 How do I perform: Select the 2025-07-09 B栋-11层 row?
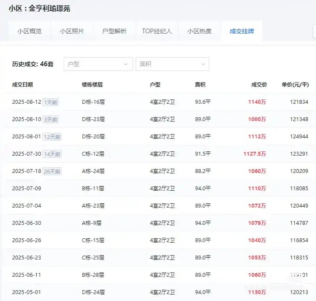point(158,189)
